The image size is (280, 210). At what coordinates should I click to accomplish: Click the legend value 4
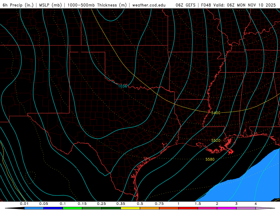255,204
